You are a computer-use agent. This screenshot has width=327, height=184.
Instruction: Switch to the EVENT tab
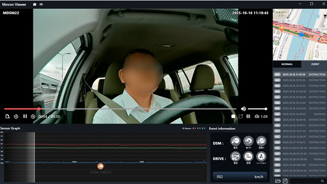[315, 64]
